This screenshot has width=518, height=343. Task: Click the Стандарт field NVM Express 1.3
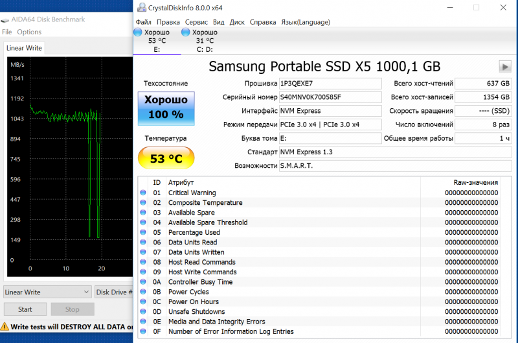396,152
